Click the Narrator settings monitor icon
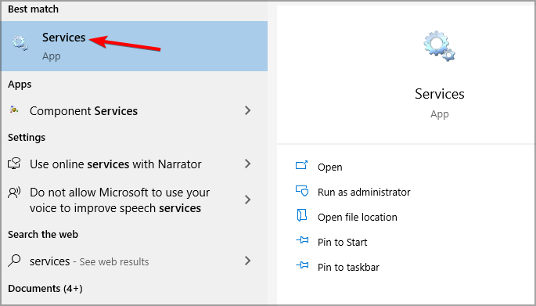Image resolution: width=536 pixels, height=306 pixels. (14, 164)
